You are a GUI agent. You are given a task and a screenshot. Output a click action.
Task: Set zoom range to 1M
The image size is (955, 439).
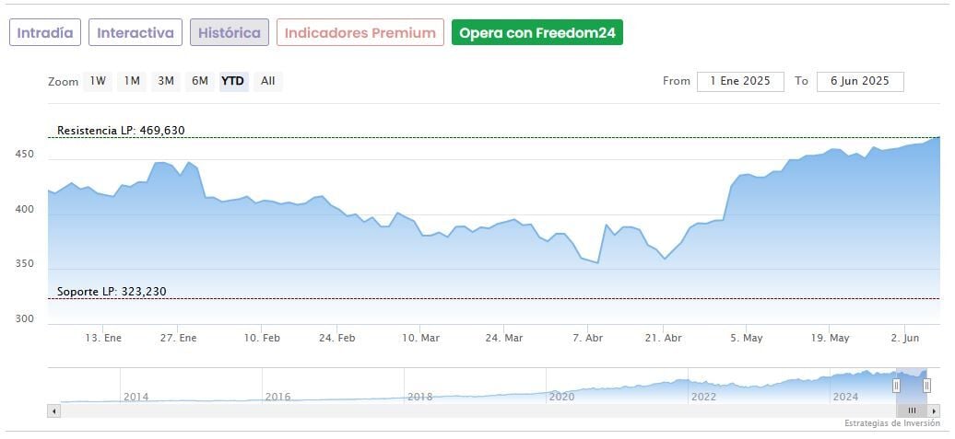132,81
